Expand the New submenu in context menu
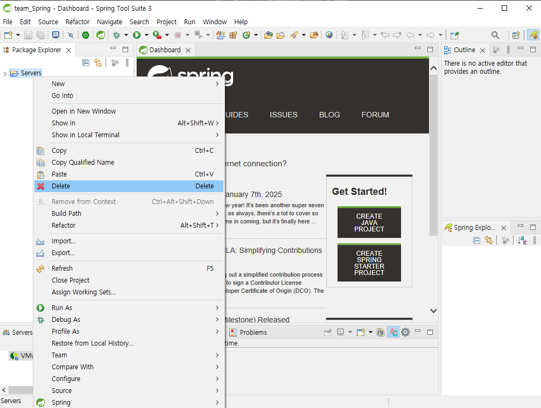 coord(129,84)
